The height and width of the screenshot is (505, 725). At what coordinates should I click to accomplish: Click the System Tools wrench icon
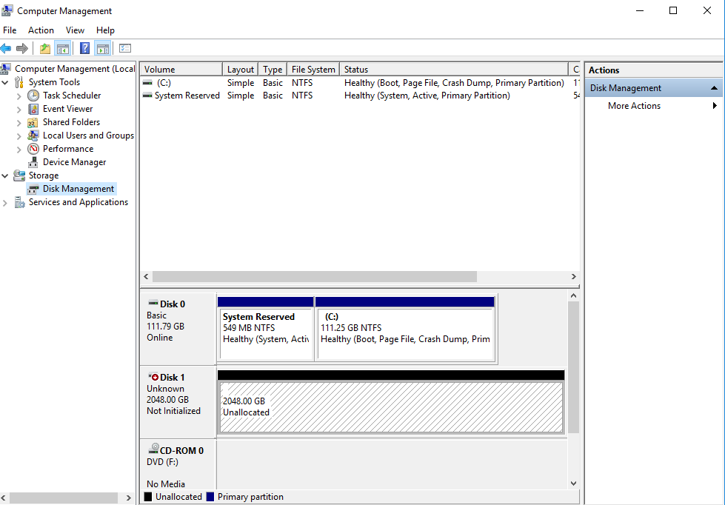pyautogui.click(x=19, y=82)
